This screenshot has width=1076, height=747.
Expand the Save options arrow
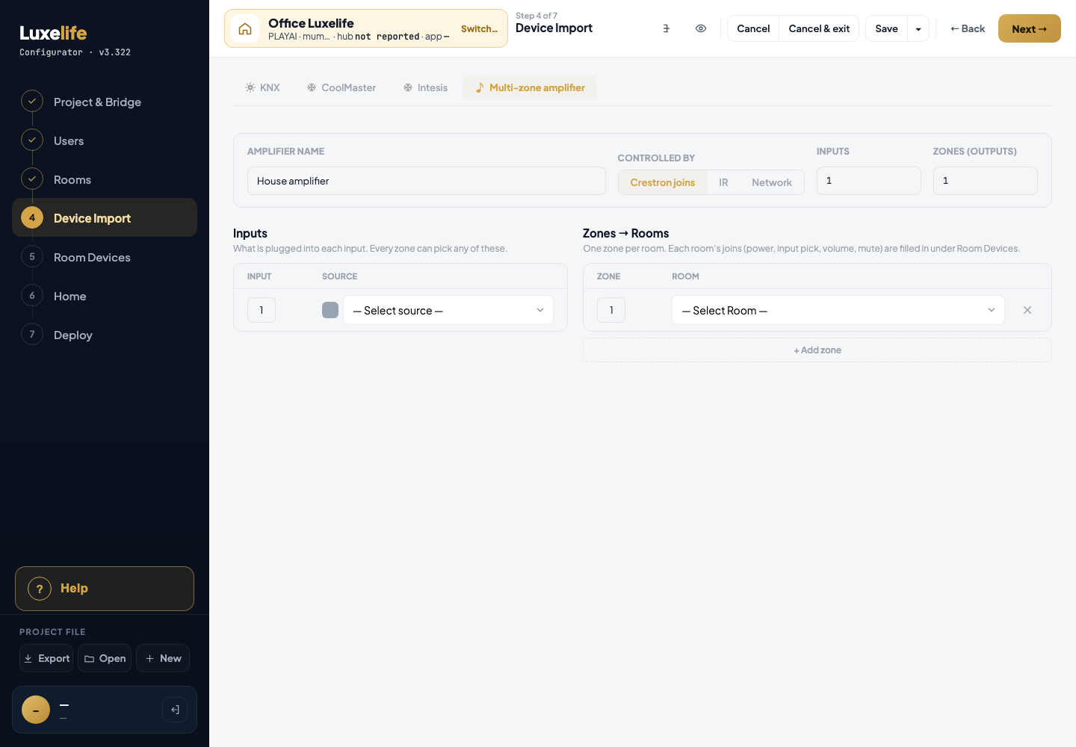click(x=918, y=28)
